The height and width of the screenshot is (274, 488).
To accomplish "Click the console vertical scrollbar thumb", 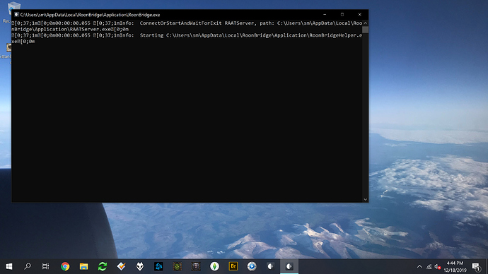I will 366,30.
